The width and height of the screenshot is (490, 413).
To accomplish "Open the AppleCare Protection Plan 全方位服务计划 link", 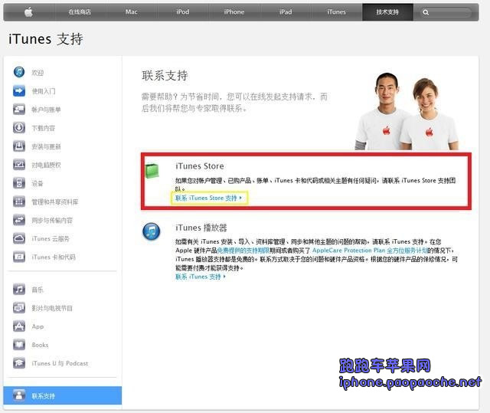I will (370, 251).
